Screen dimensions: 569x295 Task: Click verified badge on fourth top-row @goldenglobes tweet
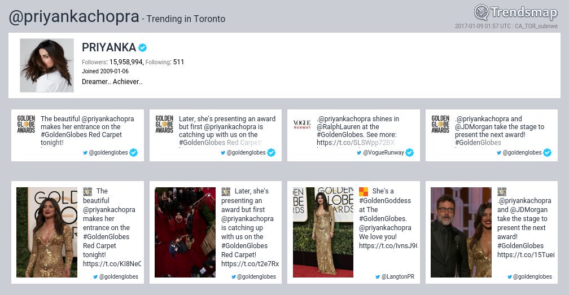[547, 152]
